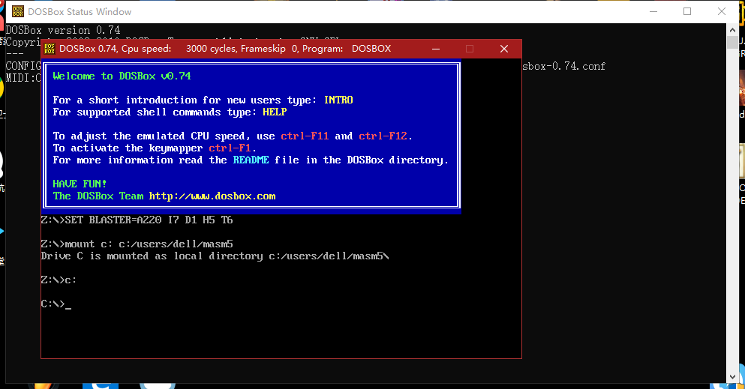Image resolution: width=745 pixels, height=389 pixels.
Task: Click the DOSBox 0.74 emulator window icon
Action: tap(50, 49)
